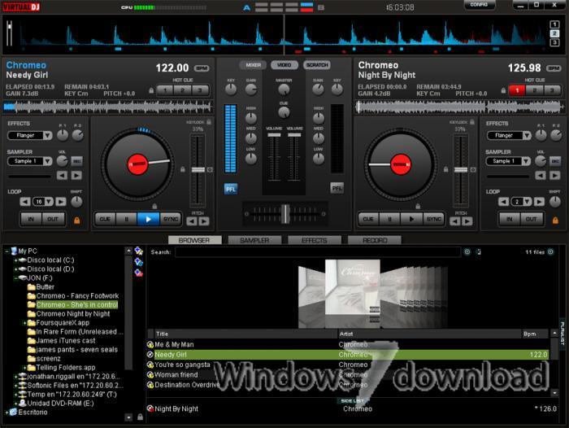Select the Chromeo album cover thumbnail
The height and width of the screenshot is (428, 569).
(352, 287)
